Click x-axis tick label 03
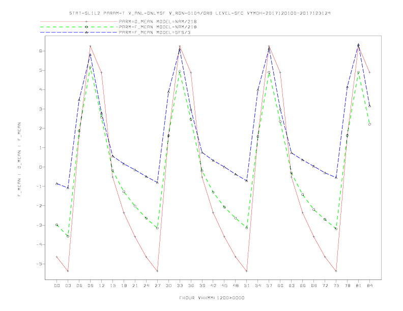Image resolution: width=403 pixels, height=311 pixels. coord(68,286)
